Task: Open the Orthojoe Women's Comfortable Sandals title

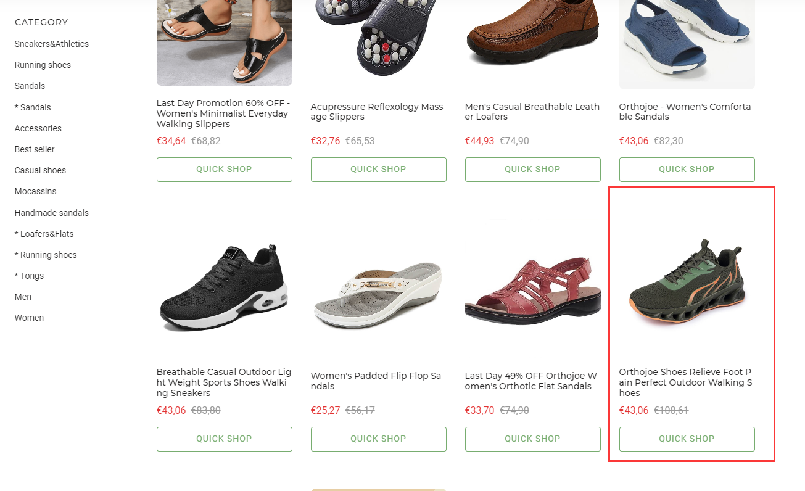Action: click(x=685, y=112)
